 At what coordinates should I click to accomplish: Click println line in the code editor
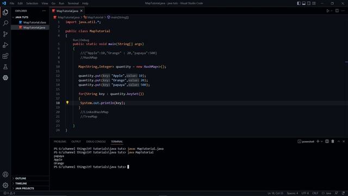pos(103,103)
